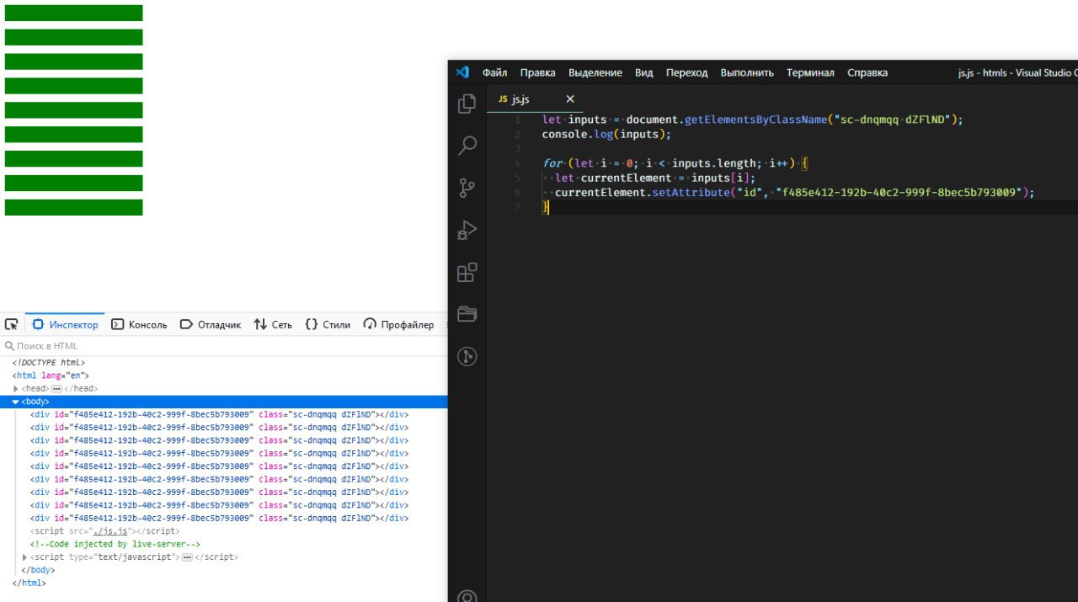
Task: Select the html lang="en" node
Action: point(51,376)
